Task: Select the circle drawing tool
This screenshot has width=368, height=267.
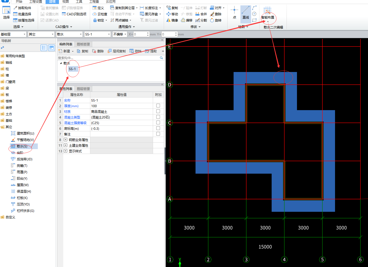Action: point(254,14)
